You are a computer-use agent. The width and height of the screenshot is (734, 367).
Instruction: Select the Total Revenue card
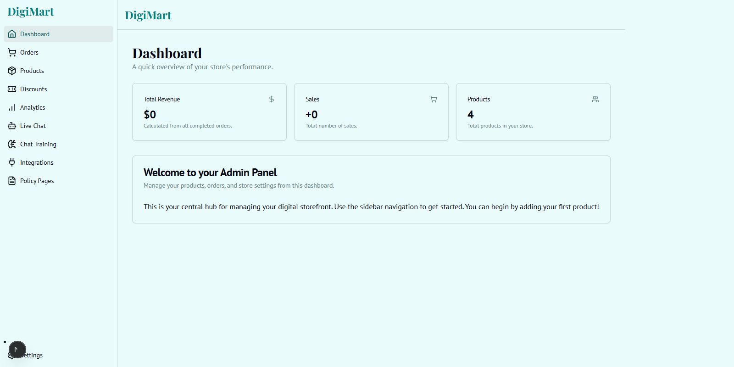209,112
